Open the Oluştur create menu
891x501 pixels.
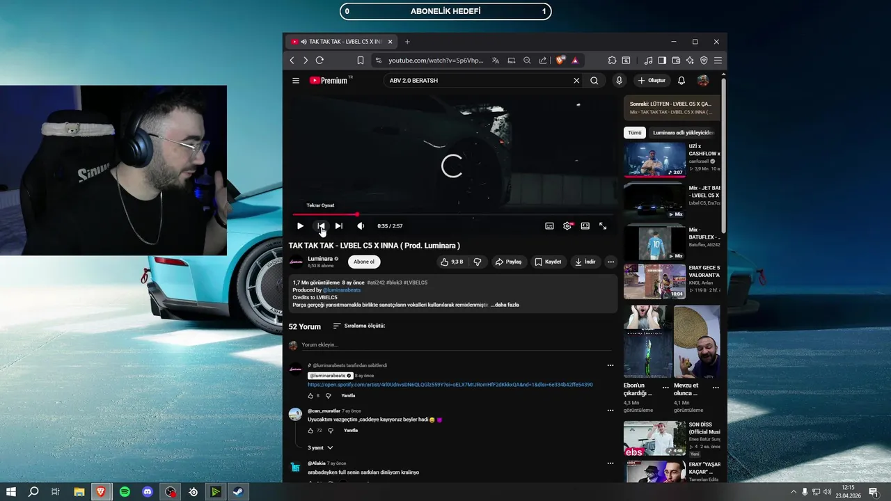[x=652, y=81]
